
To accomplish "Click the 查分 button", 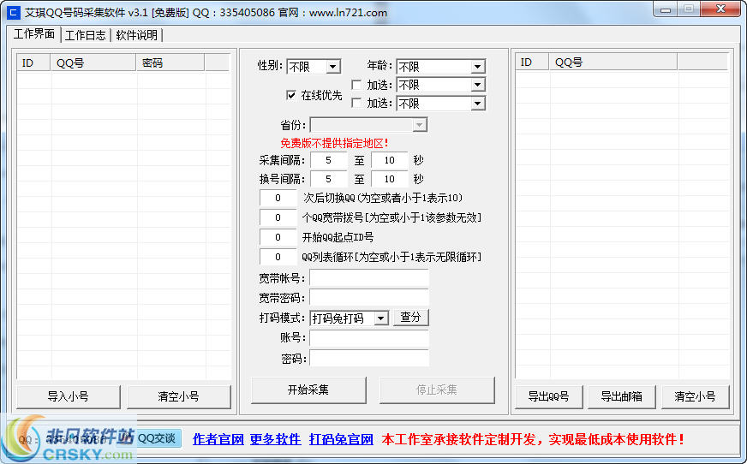I will coord(410,318).
